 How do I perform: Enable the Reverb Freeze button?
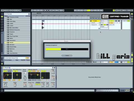click(38, 83)
